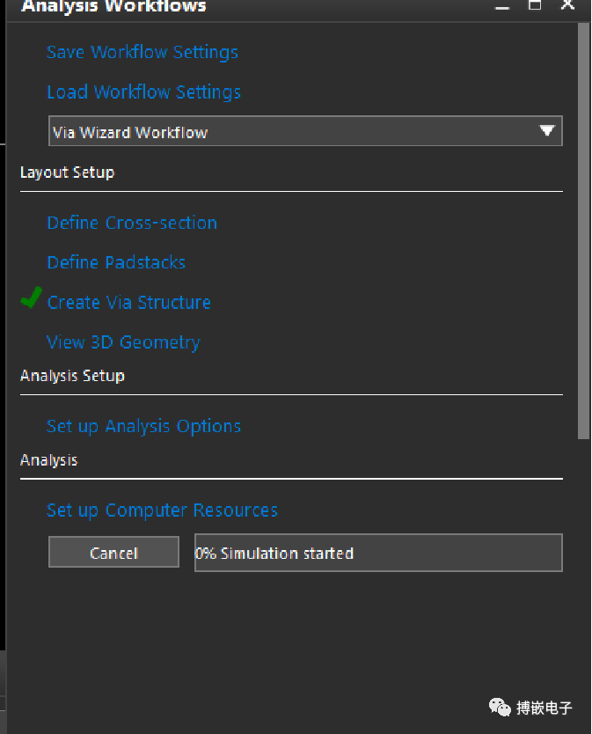Open Load Workflow Settings
Screen dimensions: 592x734
[x=143, y=92]
